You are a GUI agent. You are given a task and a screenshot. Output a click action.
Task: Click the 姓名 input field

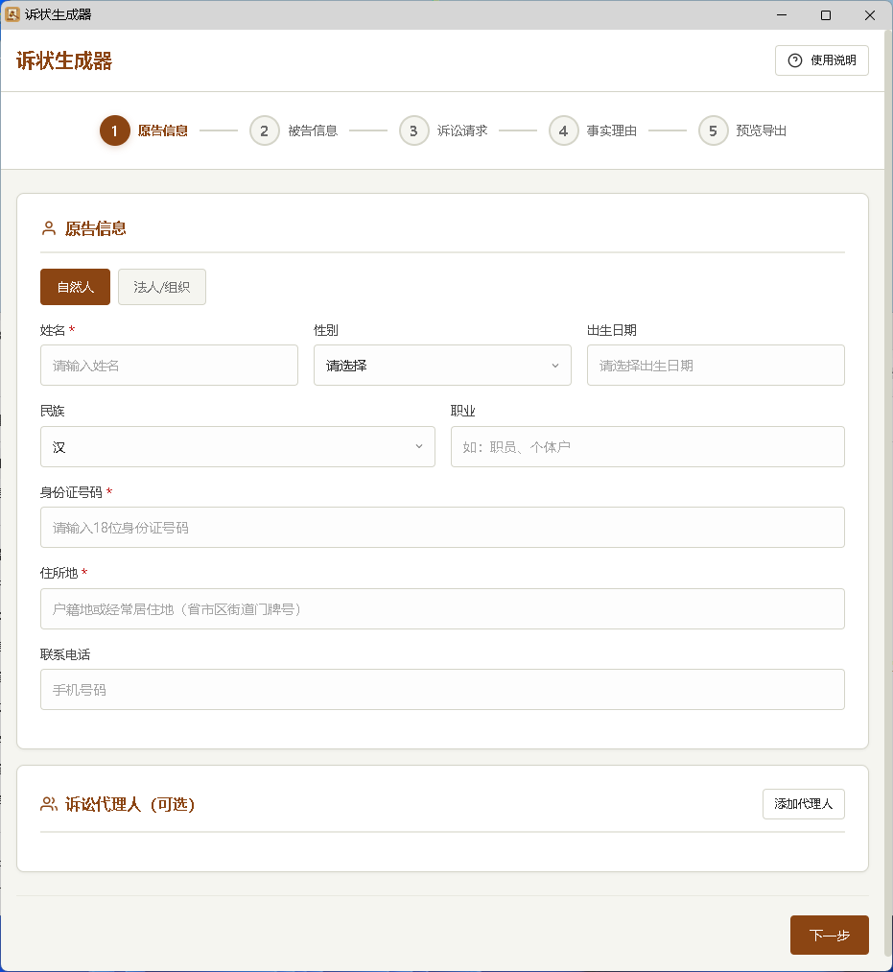click(x=169, y=365)
